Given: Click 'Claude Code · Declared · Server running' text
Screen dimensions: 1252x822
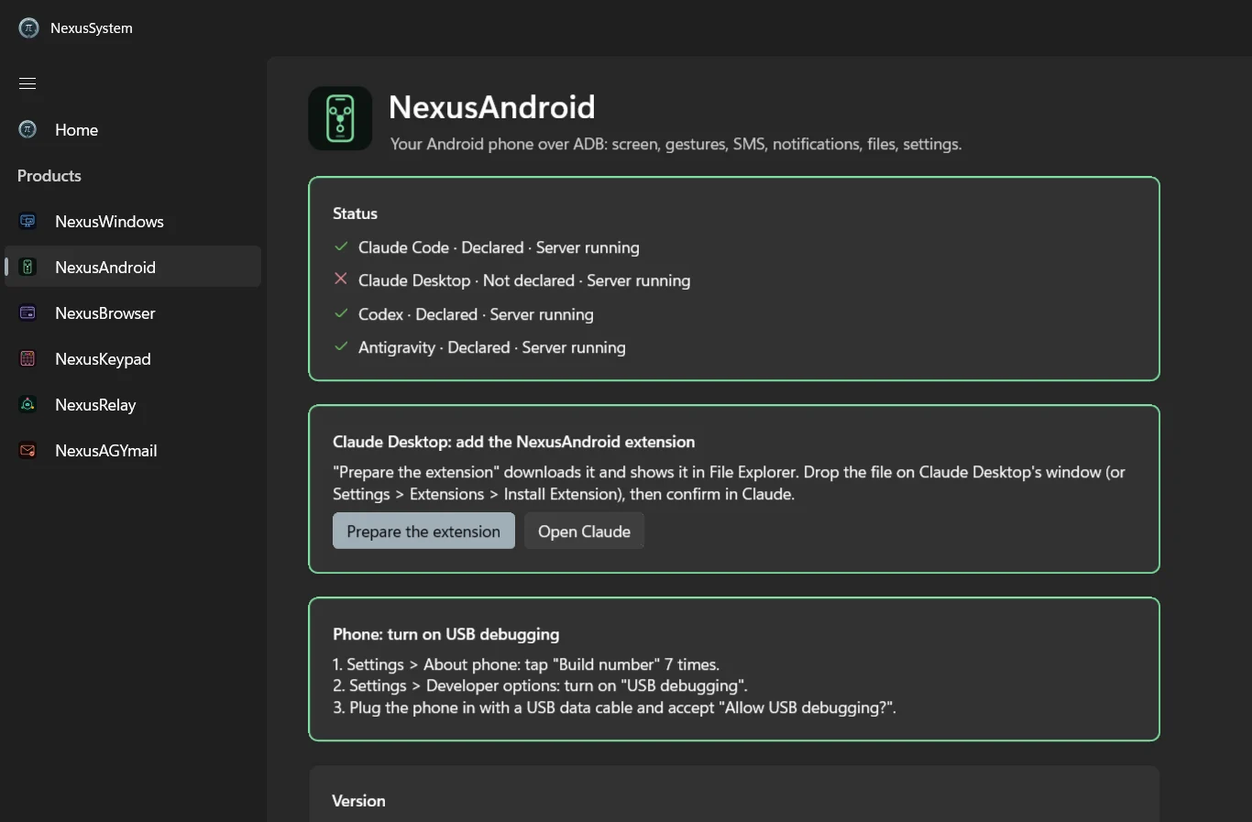Looking at the screenshot, I should 499,247.
